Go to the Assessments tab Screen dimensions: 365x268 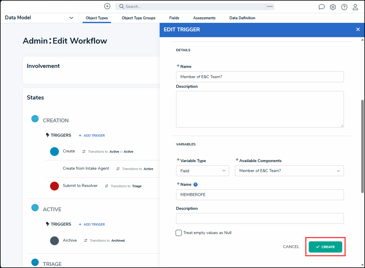pos(204,18)
